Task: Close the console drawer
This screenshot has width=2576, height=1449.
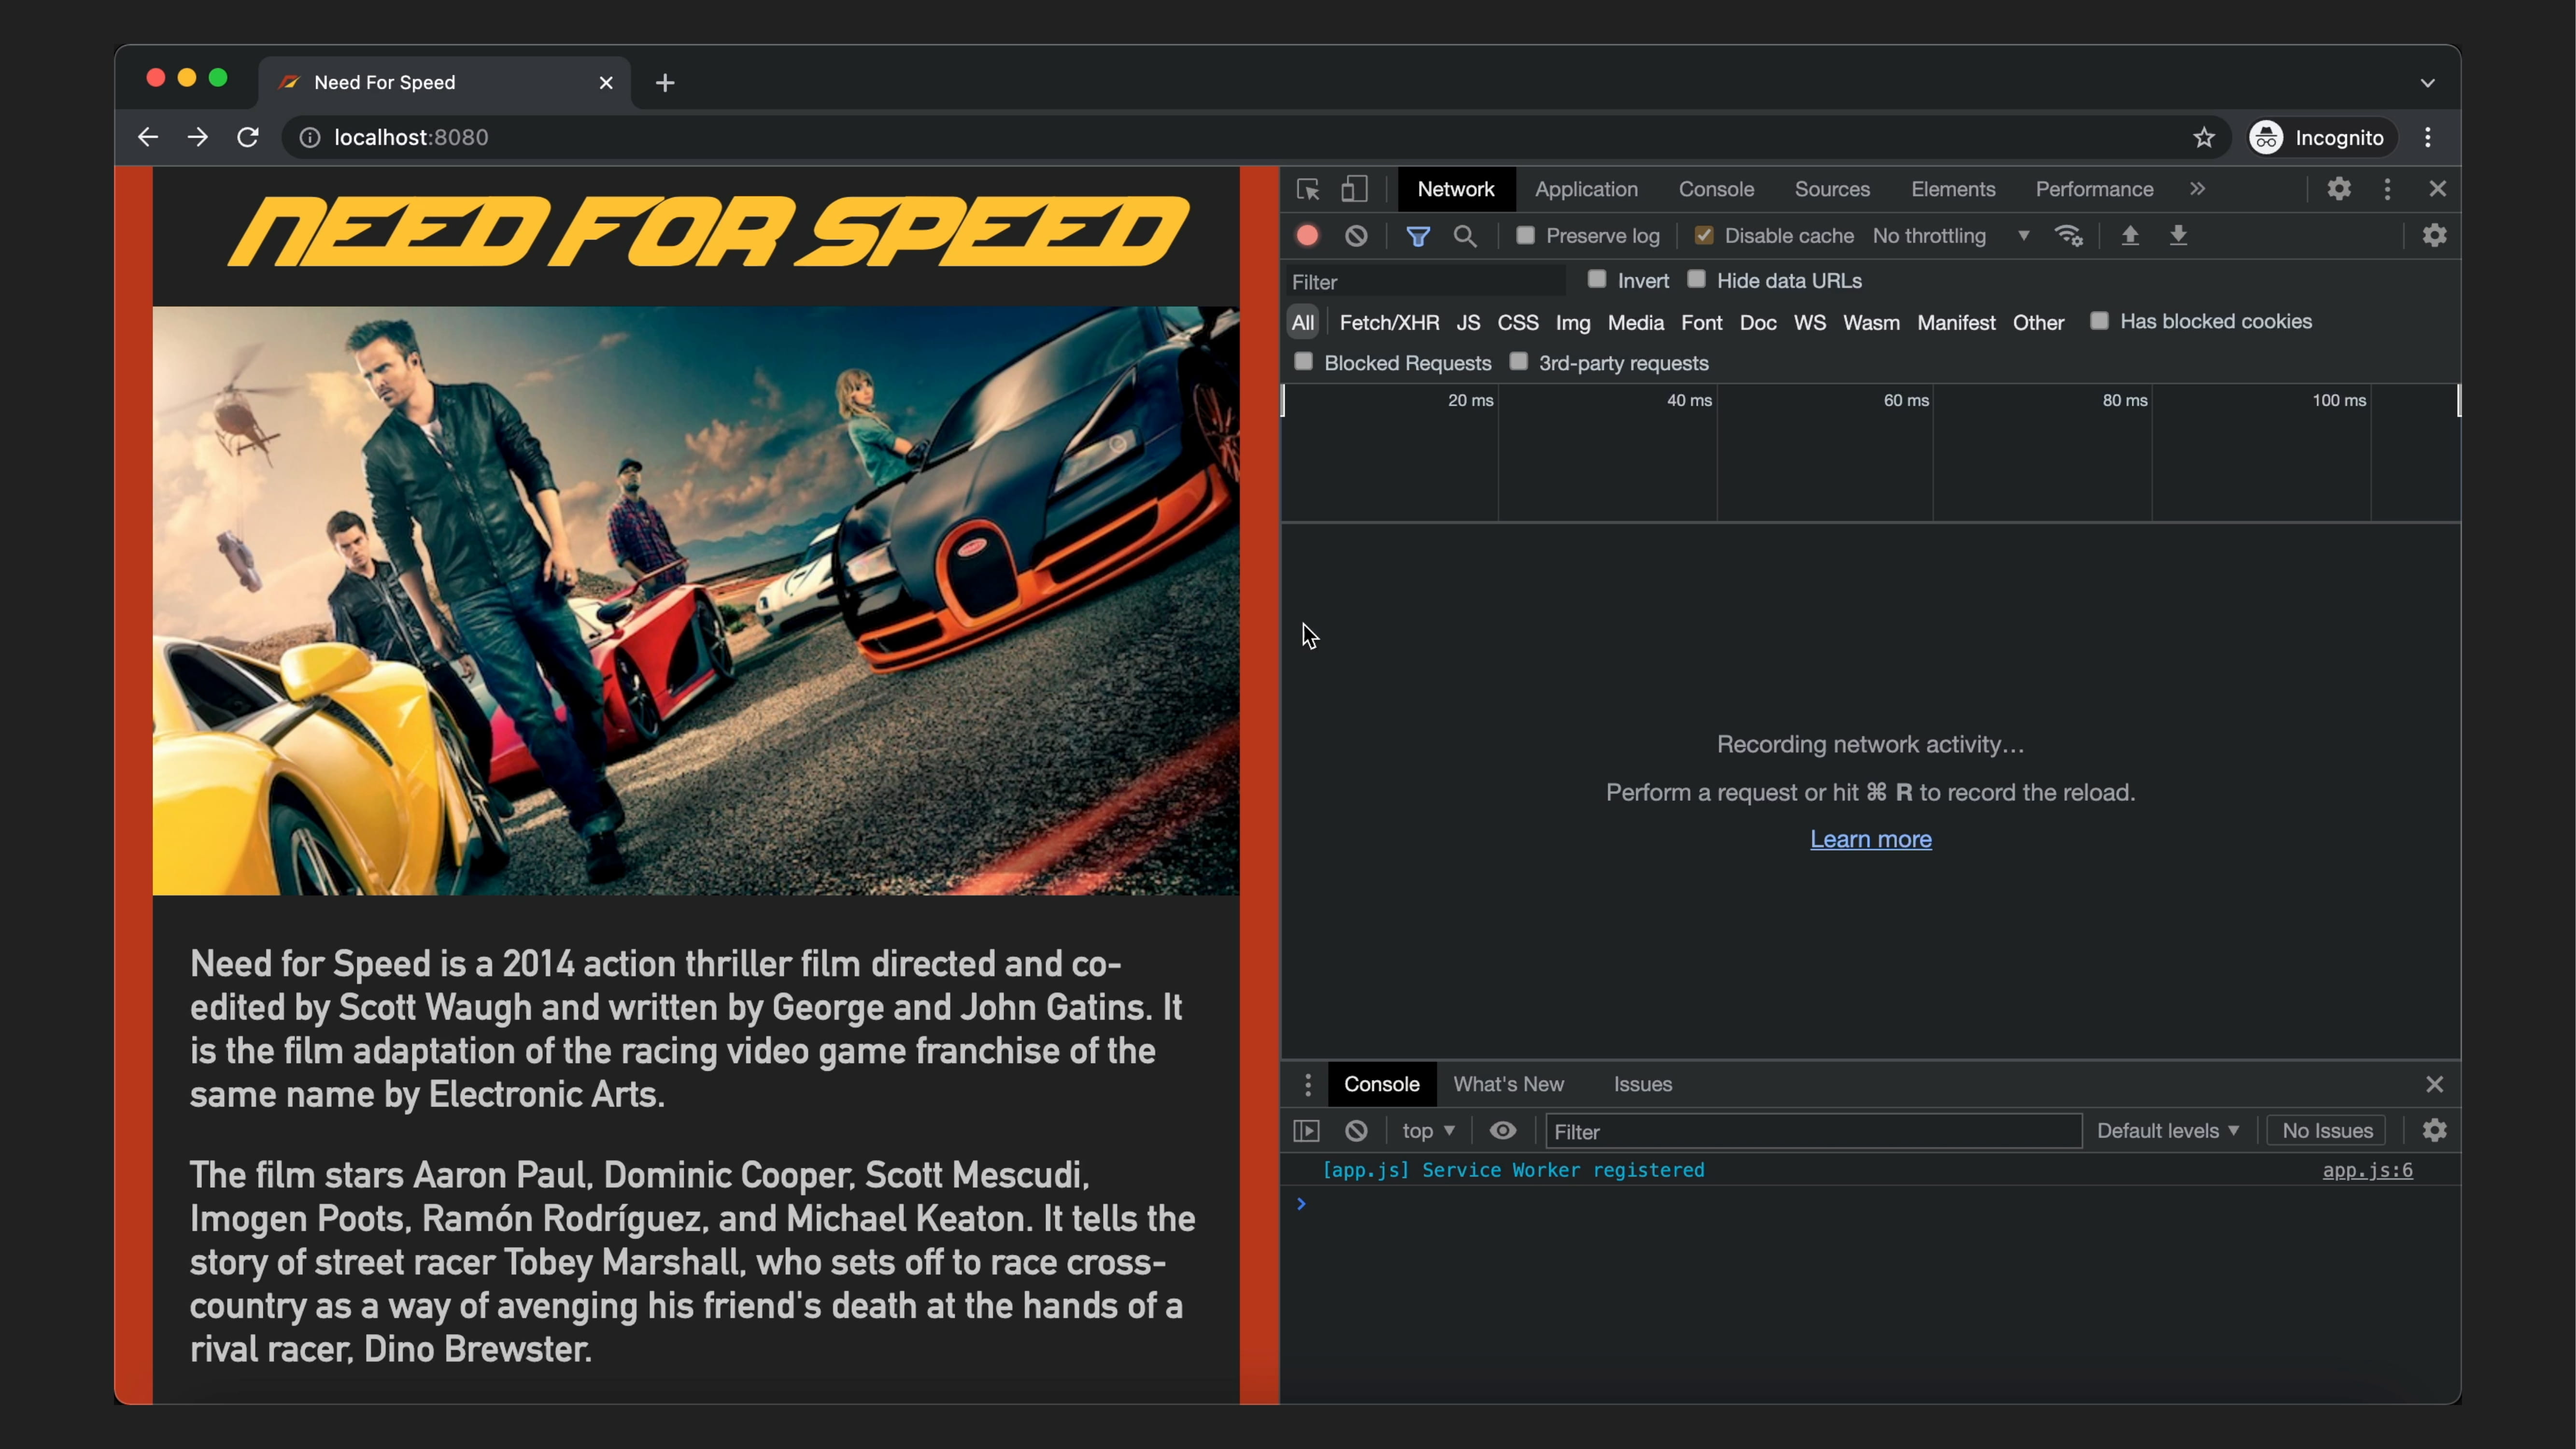Action: pos(2434,1084)
